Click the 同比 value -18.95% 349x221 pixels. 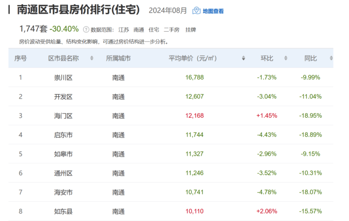coord(310,115)
